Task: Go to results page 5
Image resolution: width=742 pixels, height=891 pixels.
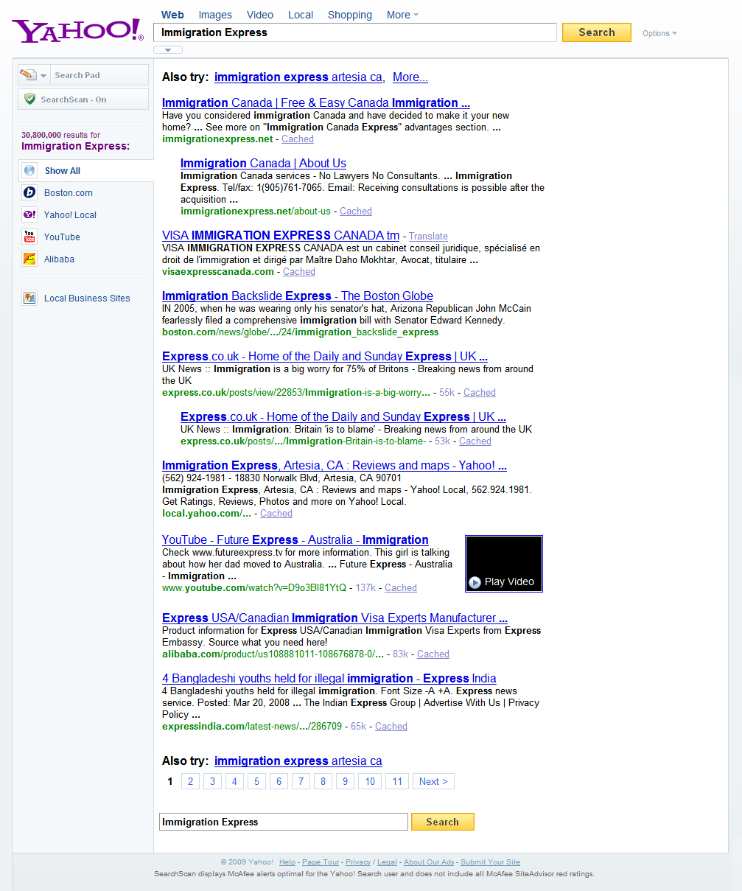Action: (x=256, y=782)
